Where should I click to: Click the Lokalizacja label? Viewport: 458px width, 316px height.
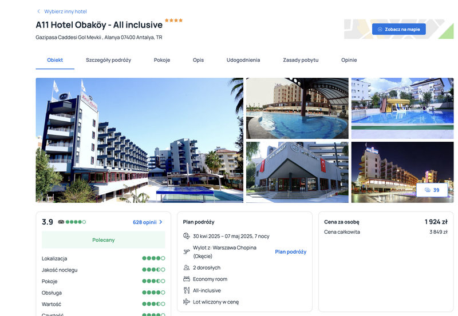coord(54,259)
